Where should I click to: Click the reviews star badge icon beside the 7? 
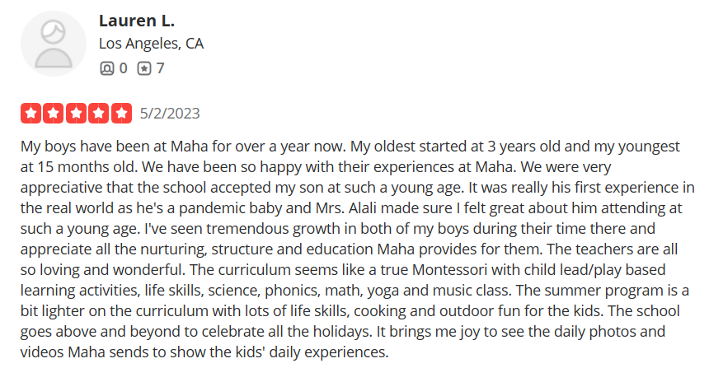(144, 68)
